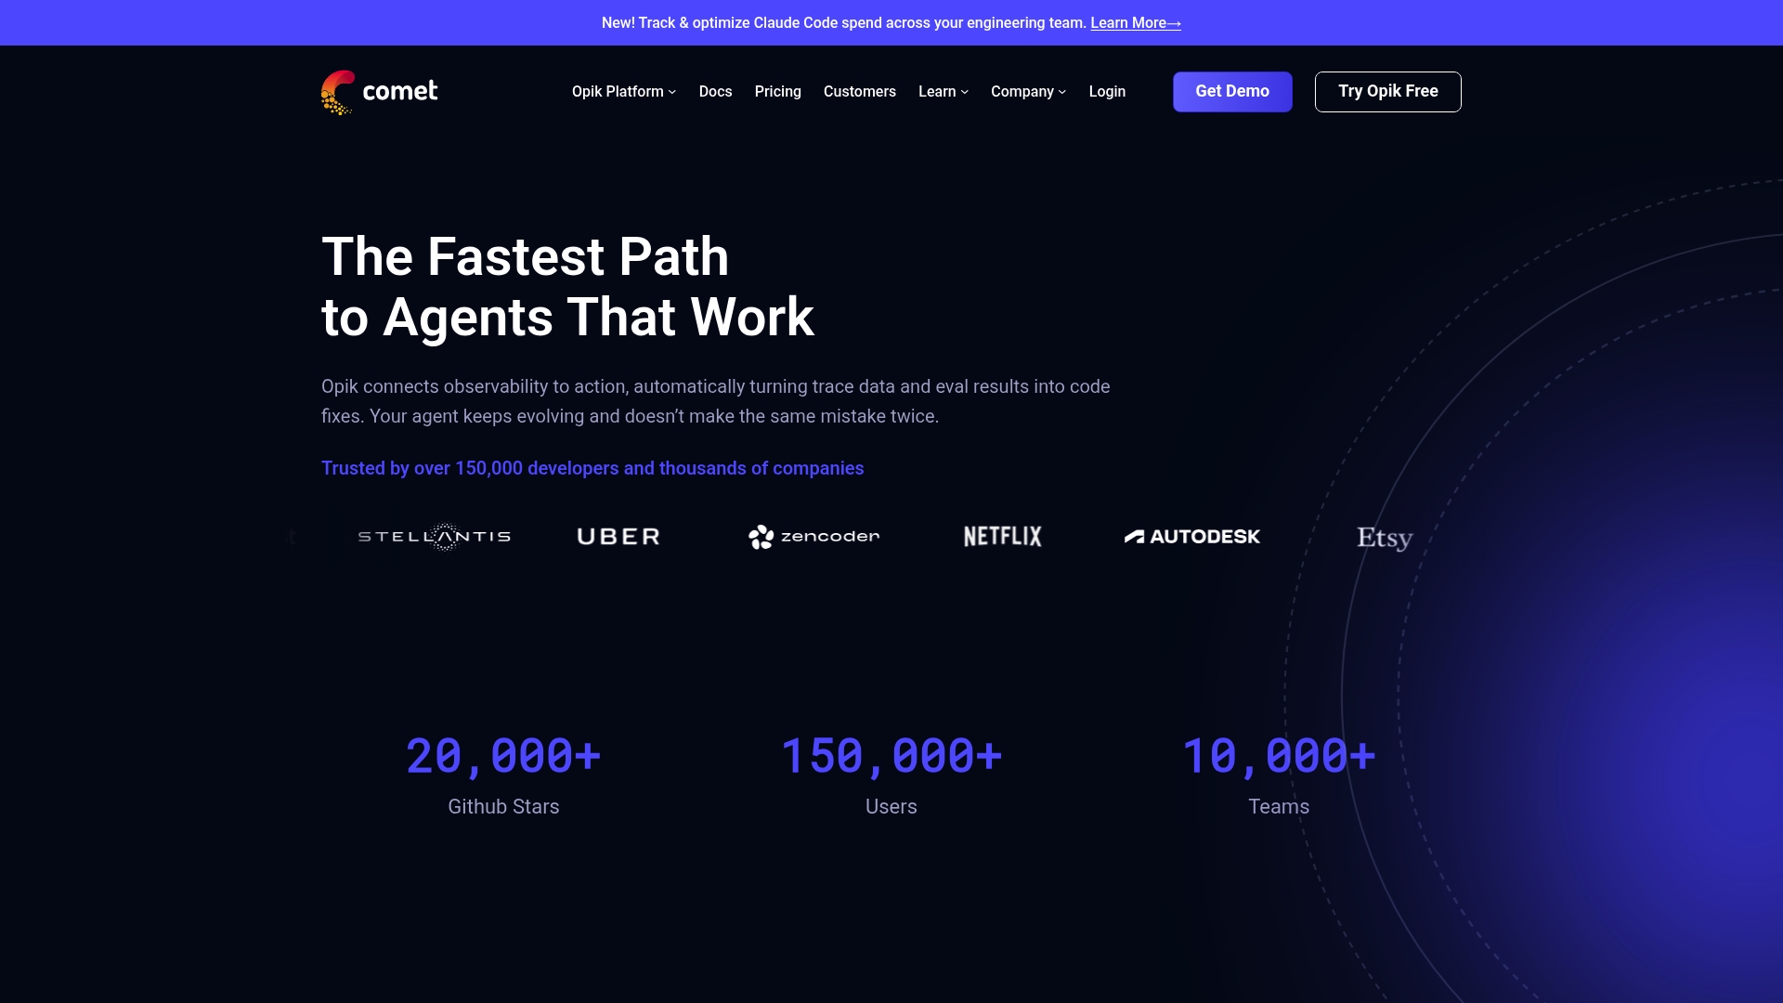Click the Stellantis logo

coord(435,537)
